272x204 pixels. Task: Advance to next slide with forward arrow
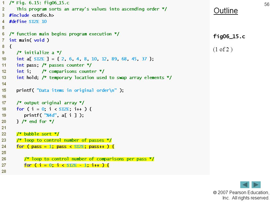pos(256,184)
